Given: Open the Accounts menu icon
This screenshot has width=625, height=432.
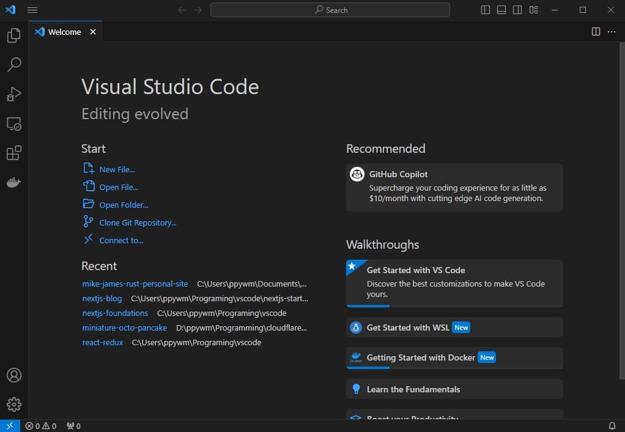Looking at the screenshot, I should [14, 375].
